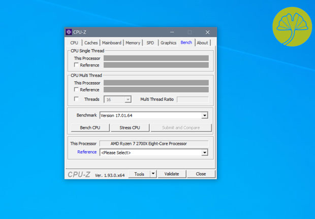Image resolution: width=315 pixels, height=219 pixels.
Task: Enable Multi Thread Reference checkbox
Action: pos(77,90)
